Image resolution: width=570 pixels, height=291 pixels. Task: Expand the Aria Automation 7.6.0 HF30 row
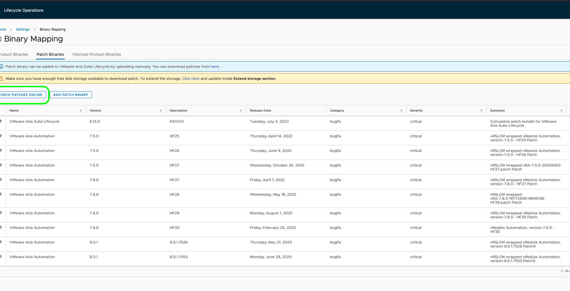point(1,228)
